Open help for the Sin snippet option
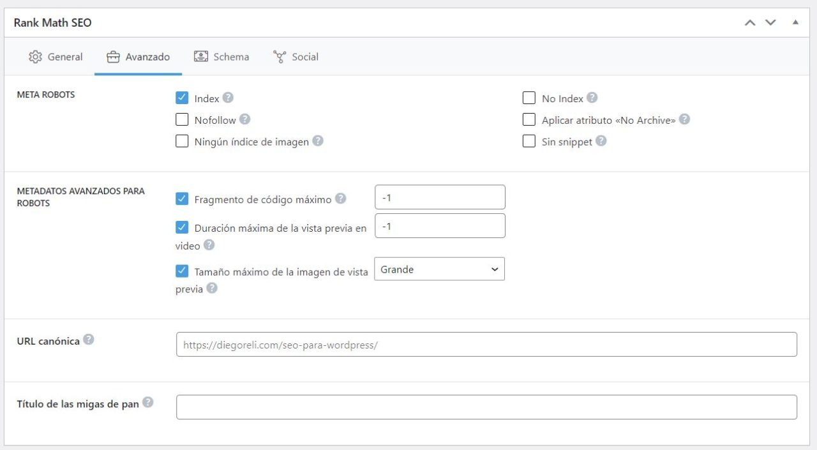This screenshot has height=450, width=817. pyautogui.click(x=600, y=141)
